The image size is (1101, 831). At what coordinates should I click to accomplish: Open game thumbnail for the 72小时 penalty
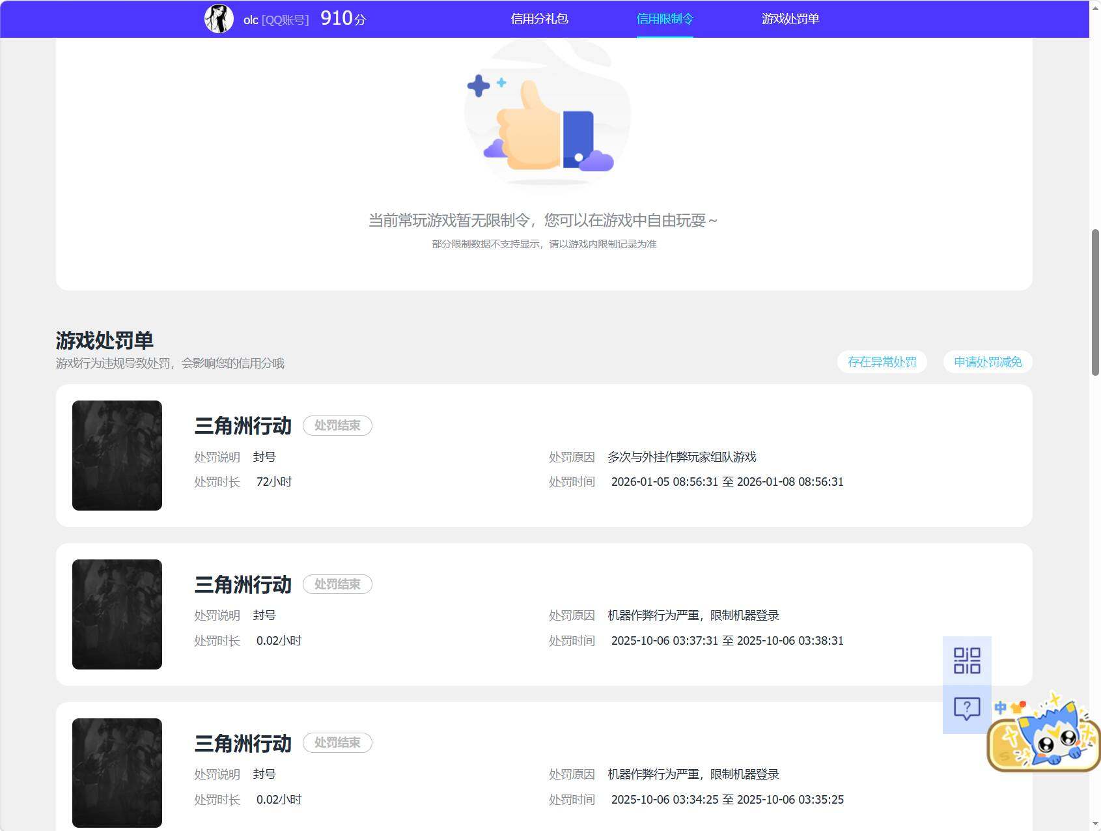[117, 455]
